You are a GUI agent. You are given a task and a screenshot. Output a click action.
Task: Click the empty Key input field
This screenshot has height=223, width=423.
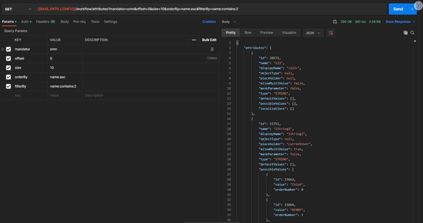[29, 95]
